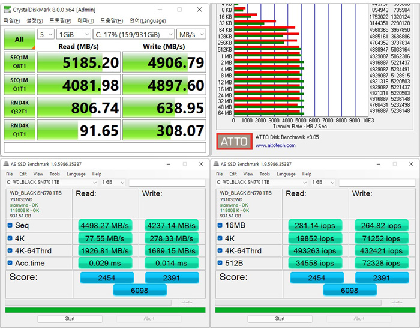Open the 언어(Language) menu in CrystalDiskMark
The image size is (420, 329).
pos(148,20)
